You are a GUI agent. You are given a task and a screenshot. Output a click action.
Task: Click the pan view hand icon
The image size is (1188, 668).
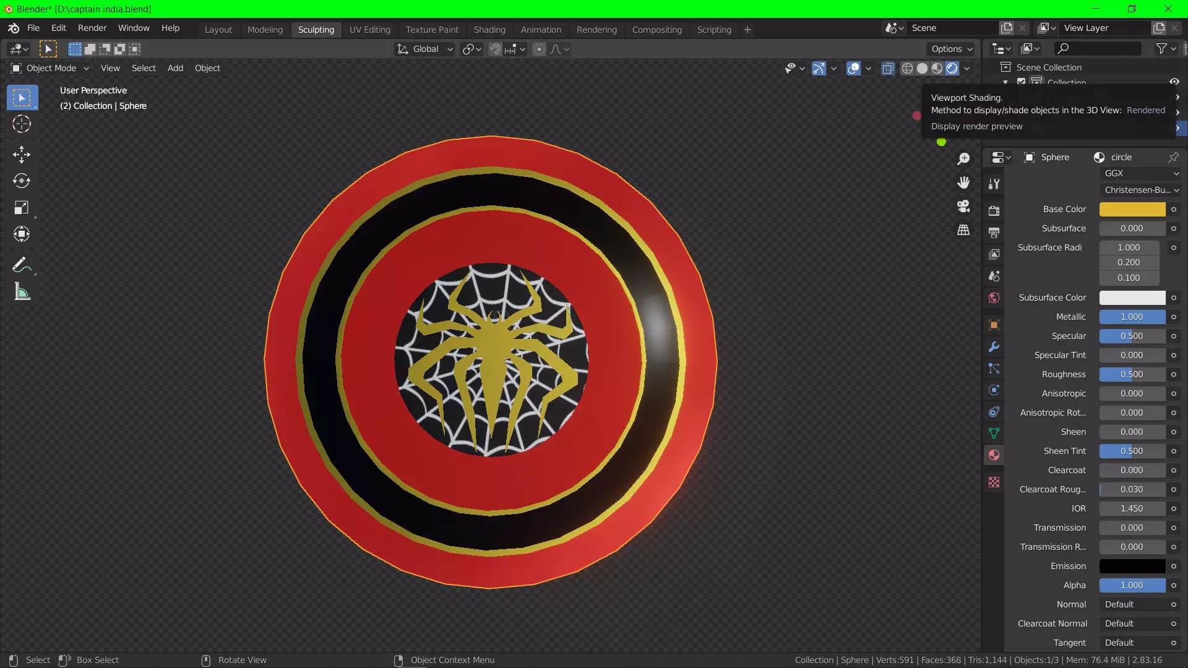coord(963,182)
